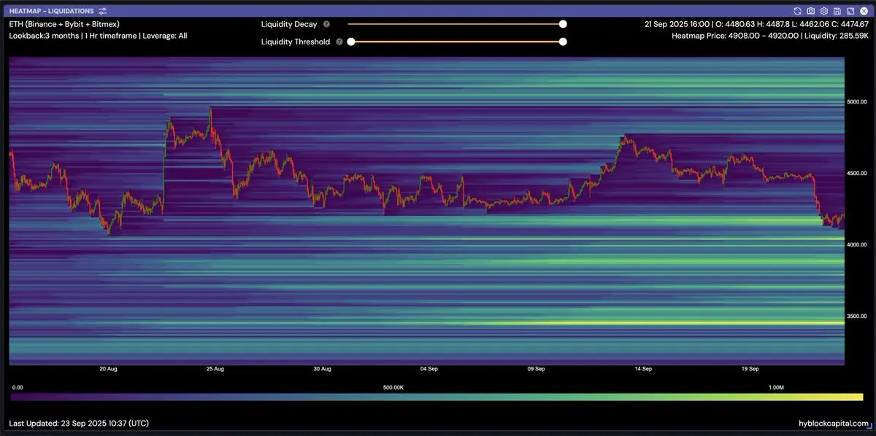Click the 3500.00 price axis label
This screenshot has height=436, width=876.
coord(856,316)
